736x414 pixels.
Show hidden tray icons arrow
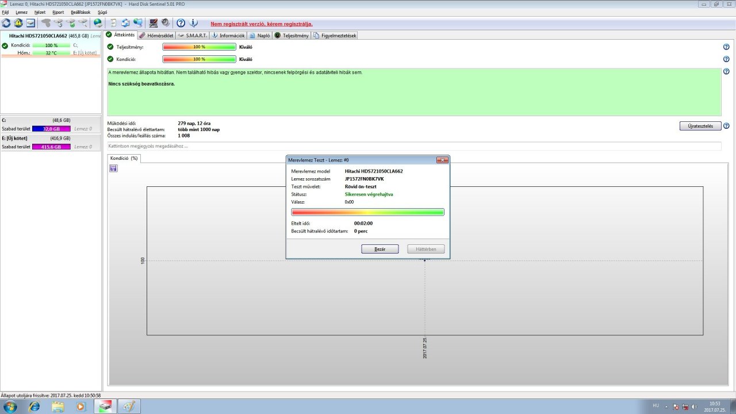pyautogui.click(x=667, y=407)
